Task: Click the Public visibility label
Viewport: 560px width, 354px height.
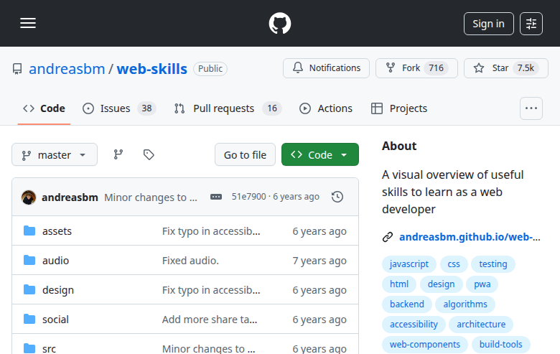Action: click(x=210, y=69)
